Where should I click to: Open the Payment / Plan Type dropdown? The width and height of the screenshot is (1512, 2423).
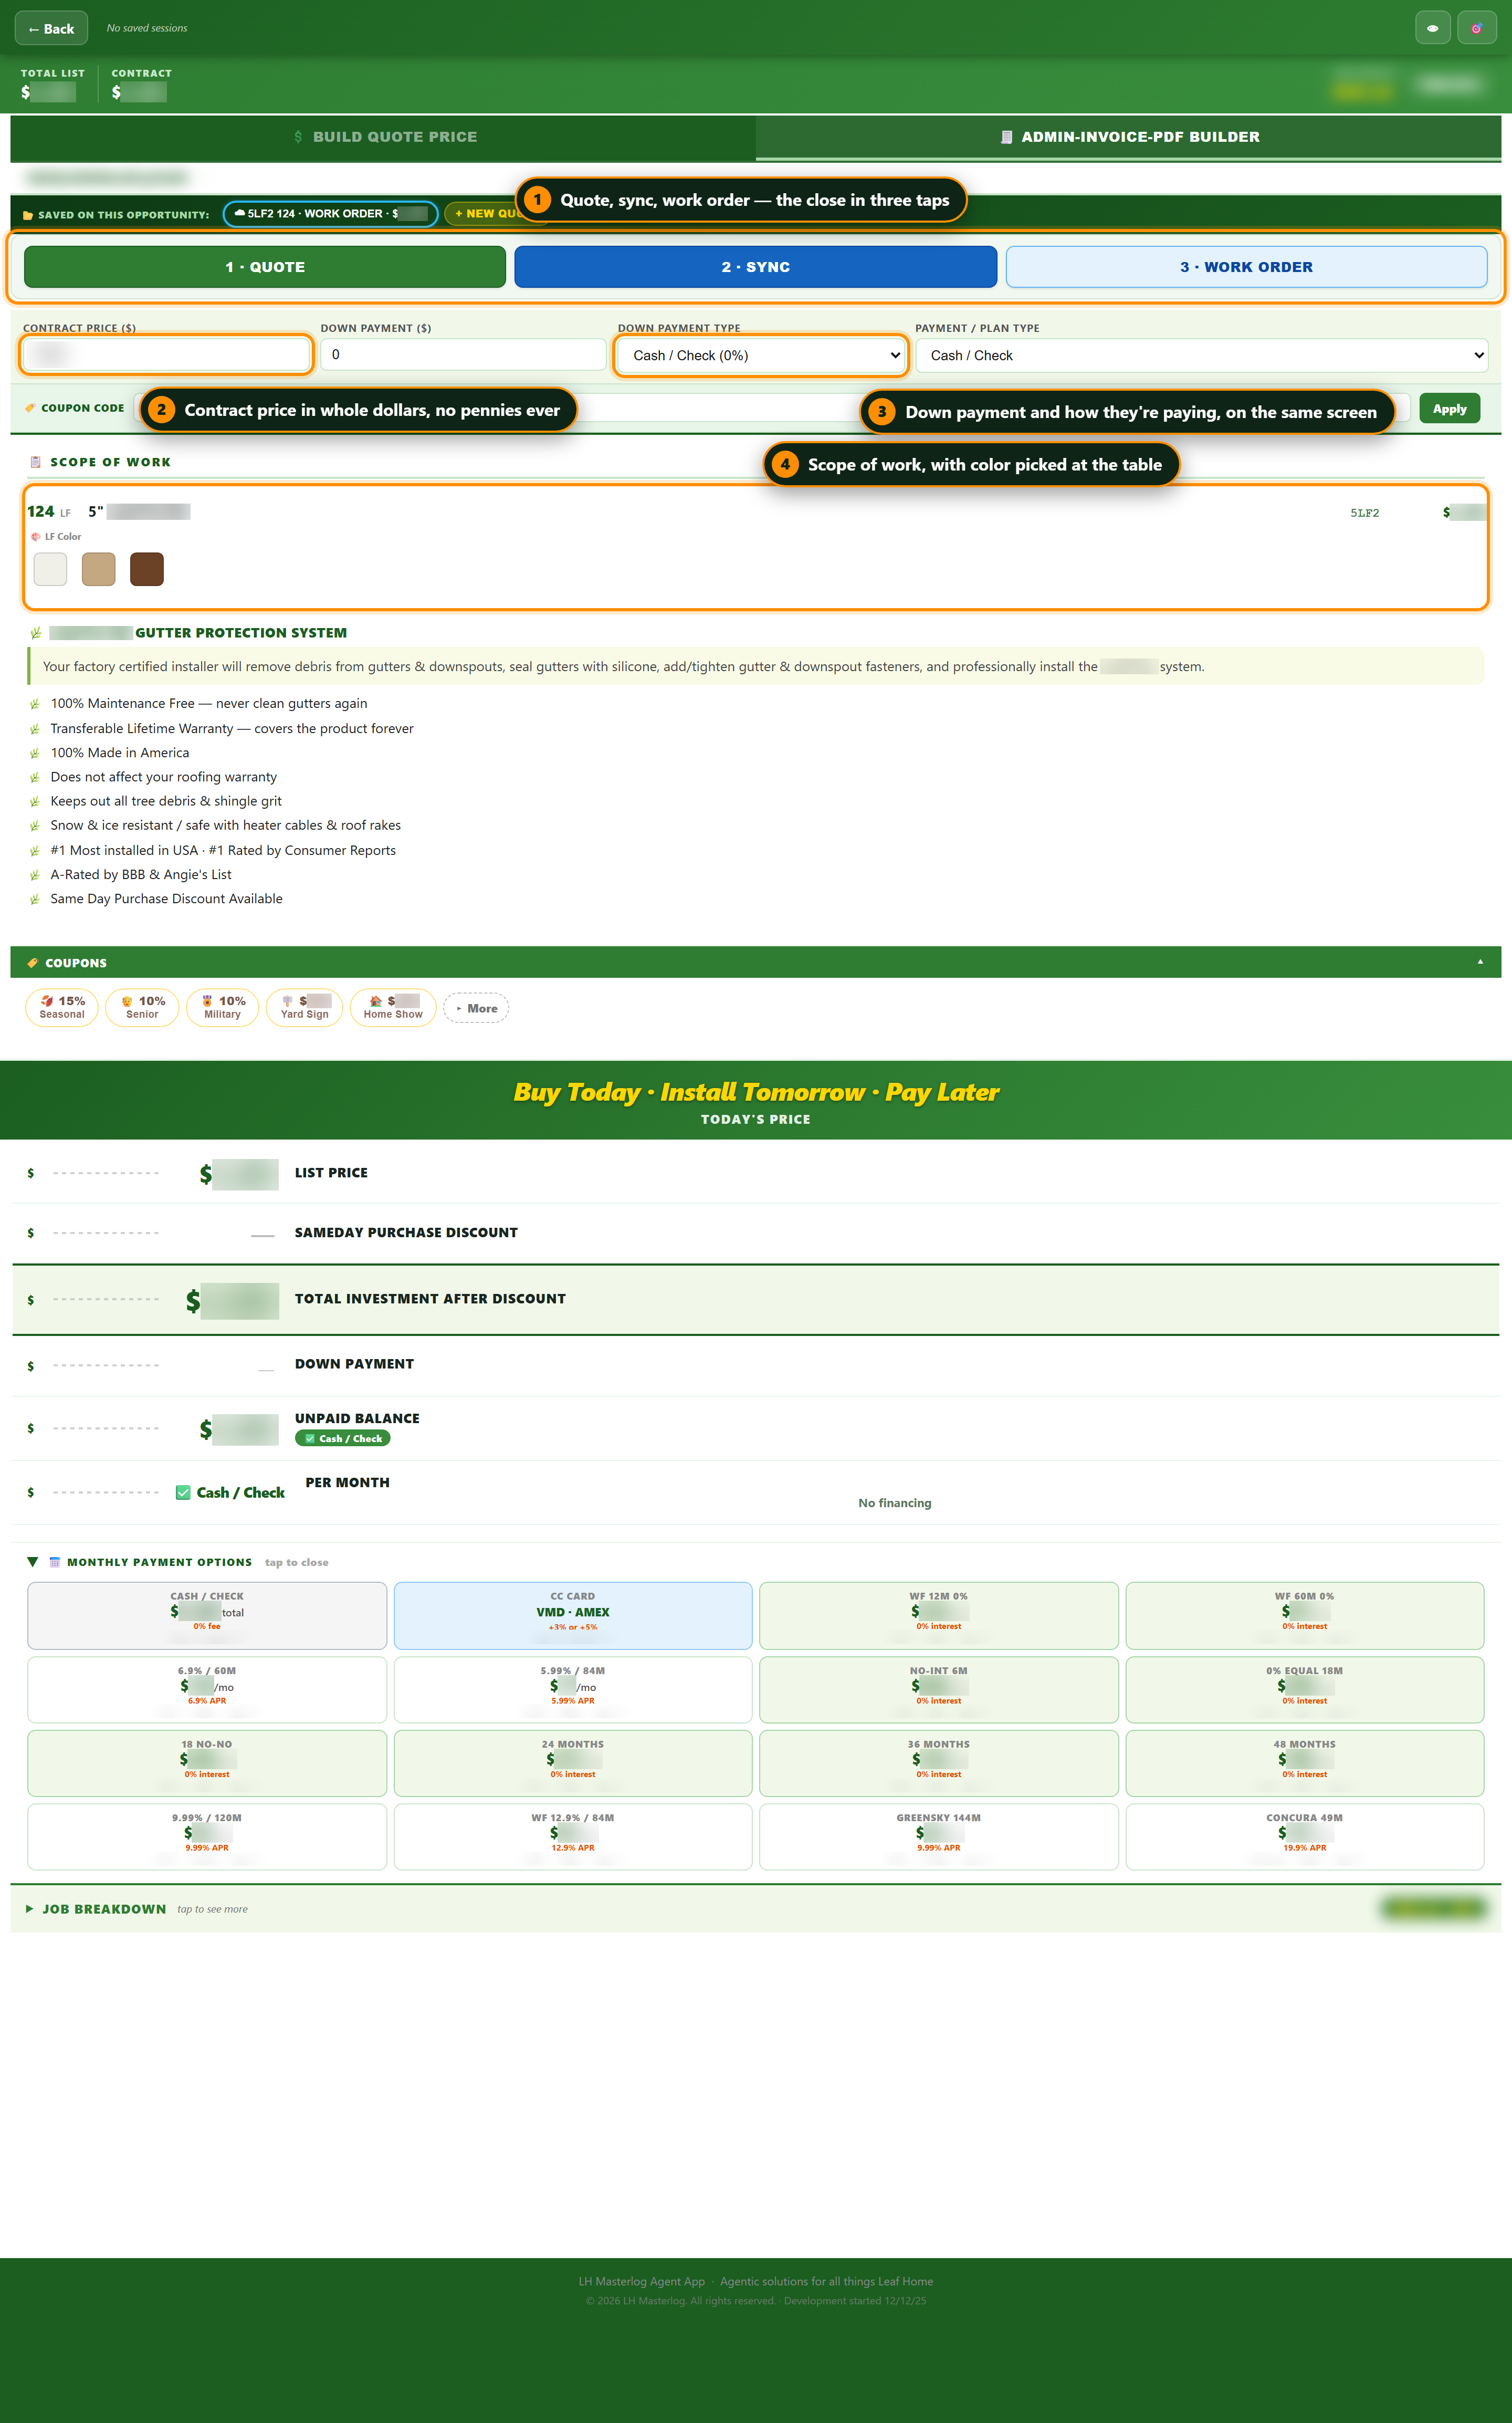pyautogui.click(x=1201, y=355)
